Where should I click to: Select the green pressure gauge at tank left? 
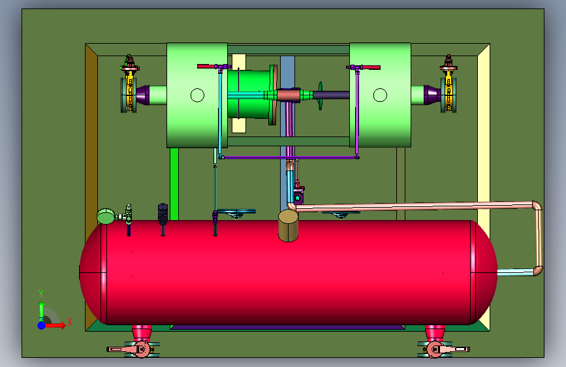tap(106, 216)
